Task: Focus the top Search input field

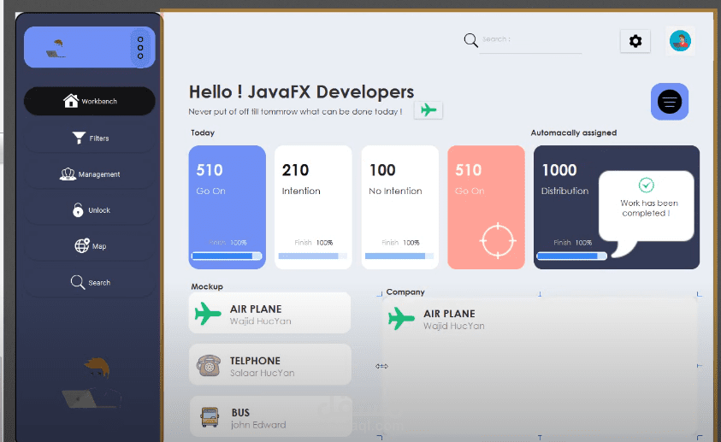Action: pos(530,40)
